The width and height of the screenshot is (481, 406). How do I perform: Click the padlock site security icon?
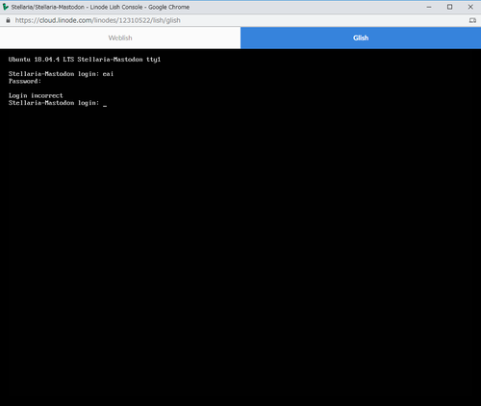8,20
